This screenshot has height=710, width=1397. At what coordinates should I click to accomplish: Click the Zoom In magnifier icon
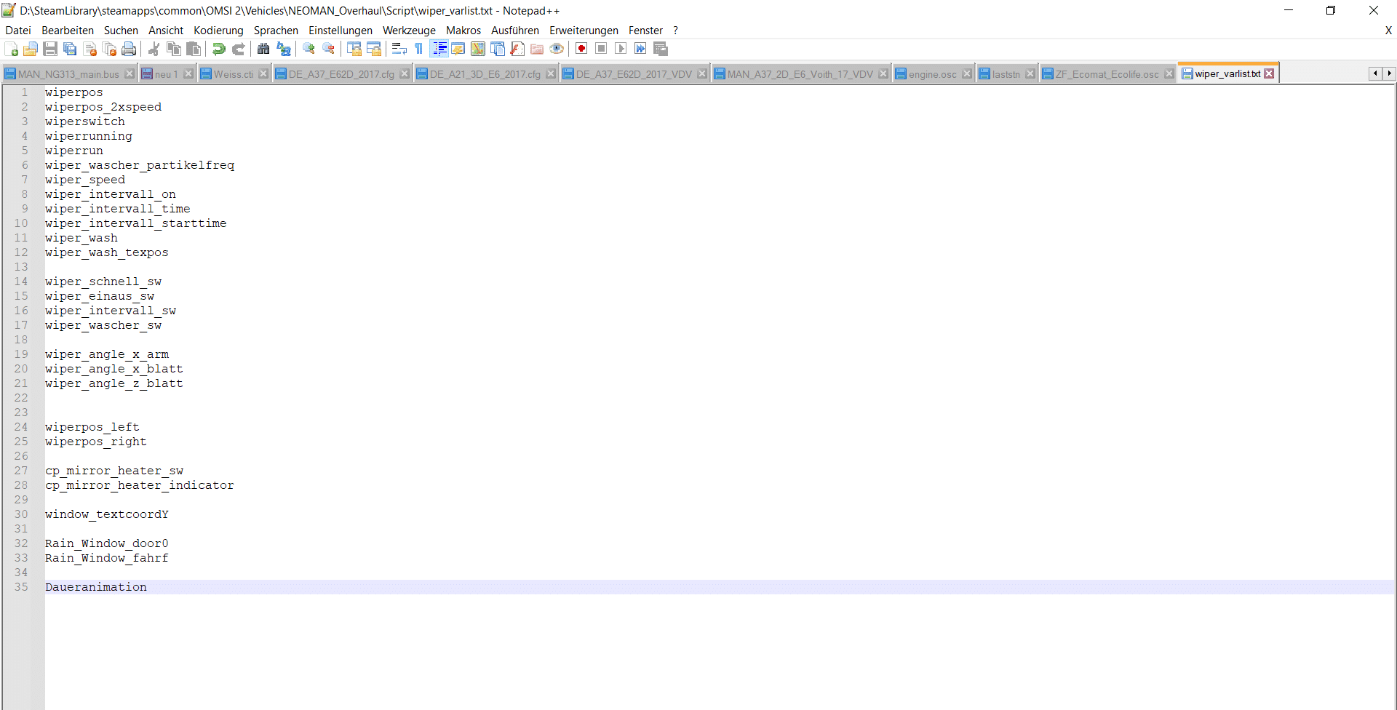click(x=309, y=49)
